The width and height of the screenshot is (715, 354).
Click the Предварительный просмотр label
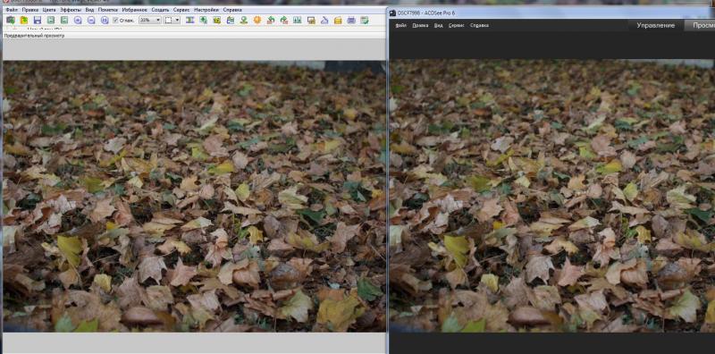(x=34, y=36)
